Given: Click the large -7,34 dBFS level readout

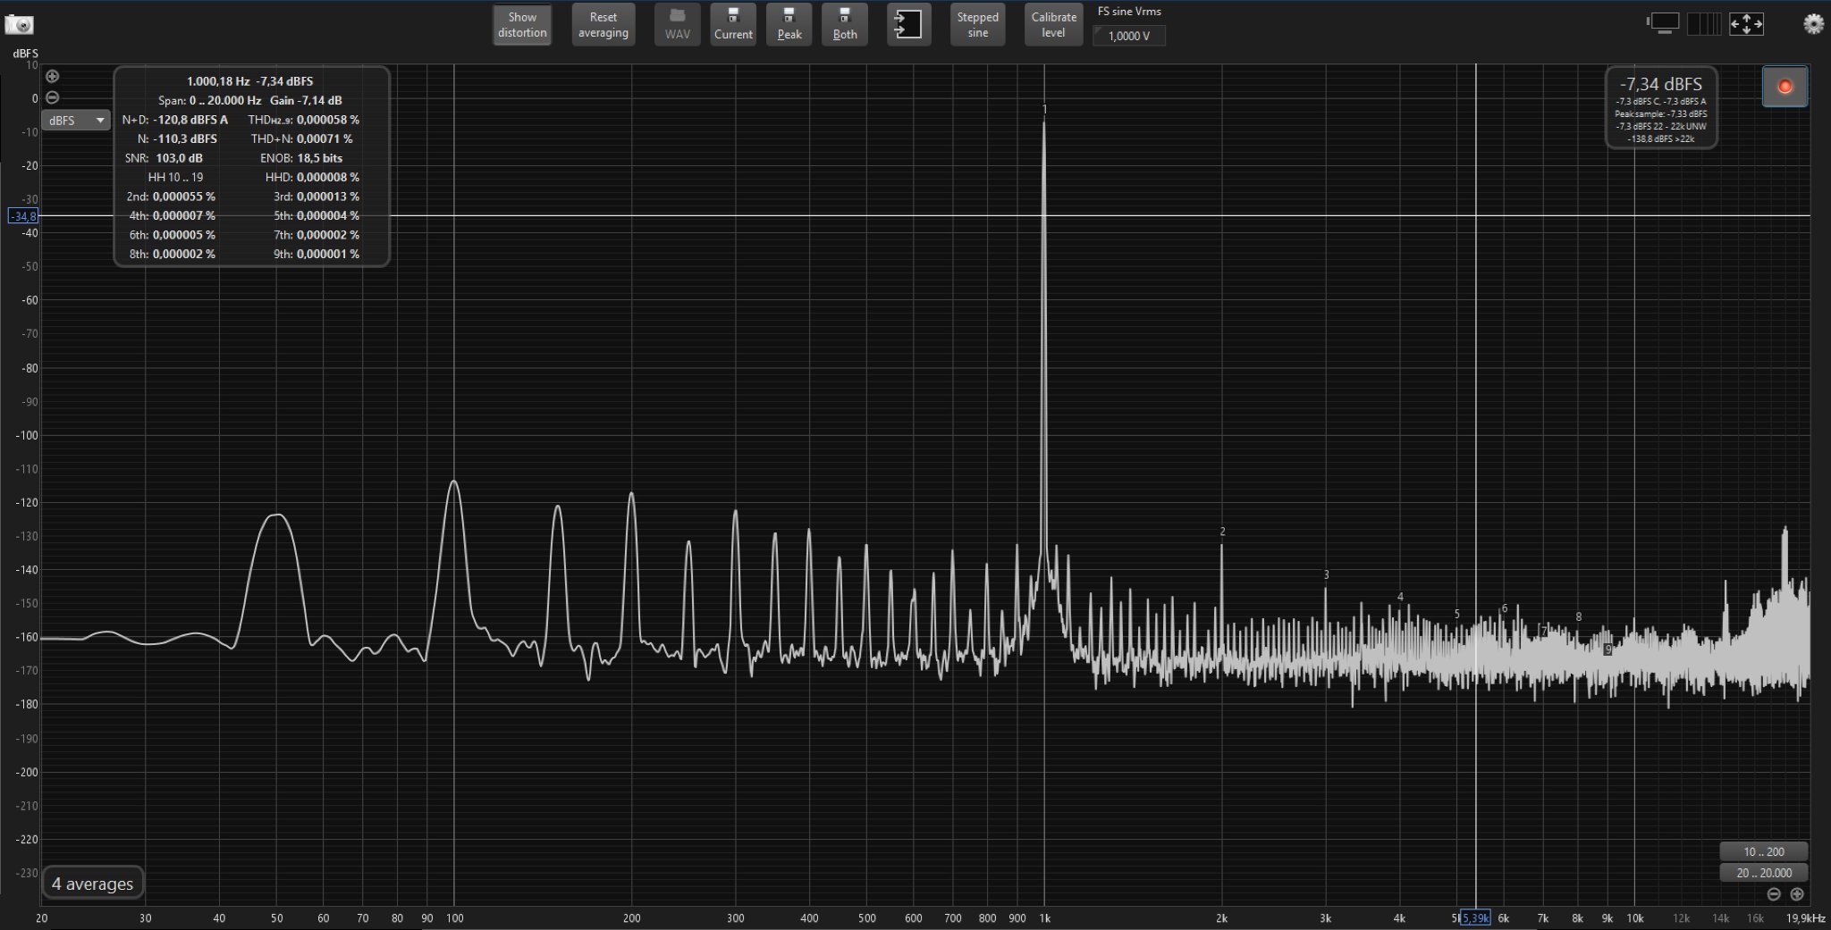Looking at the screenshot, I should [x=1661, y=84].
